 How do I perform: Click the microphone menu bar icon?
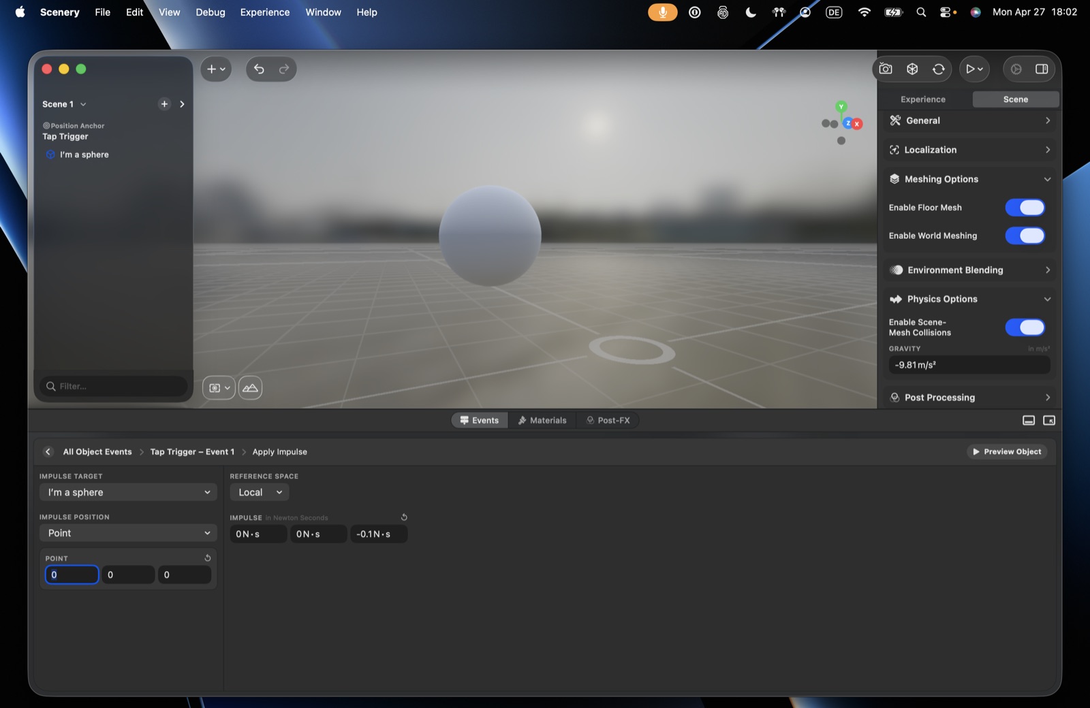(662, 12)
